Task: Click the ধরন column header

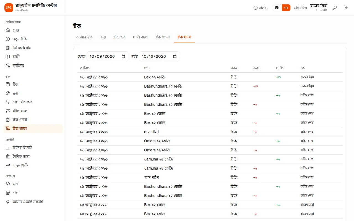Action: coord(234,68)
